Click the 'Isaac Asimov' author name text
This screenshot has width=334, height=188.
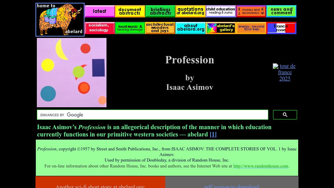(190, 87)
